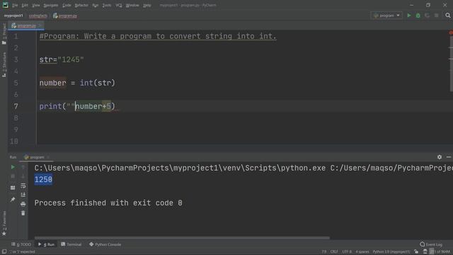Open the Code menu
Viewport: 453px width, 255px height.
67,5
